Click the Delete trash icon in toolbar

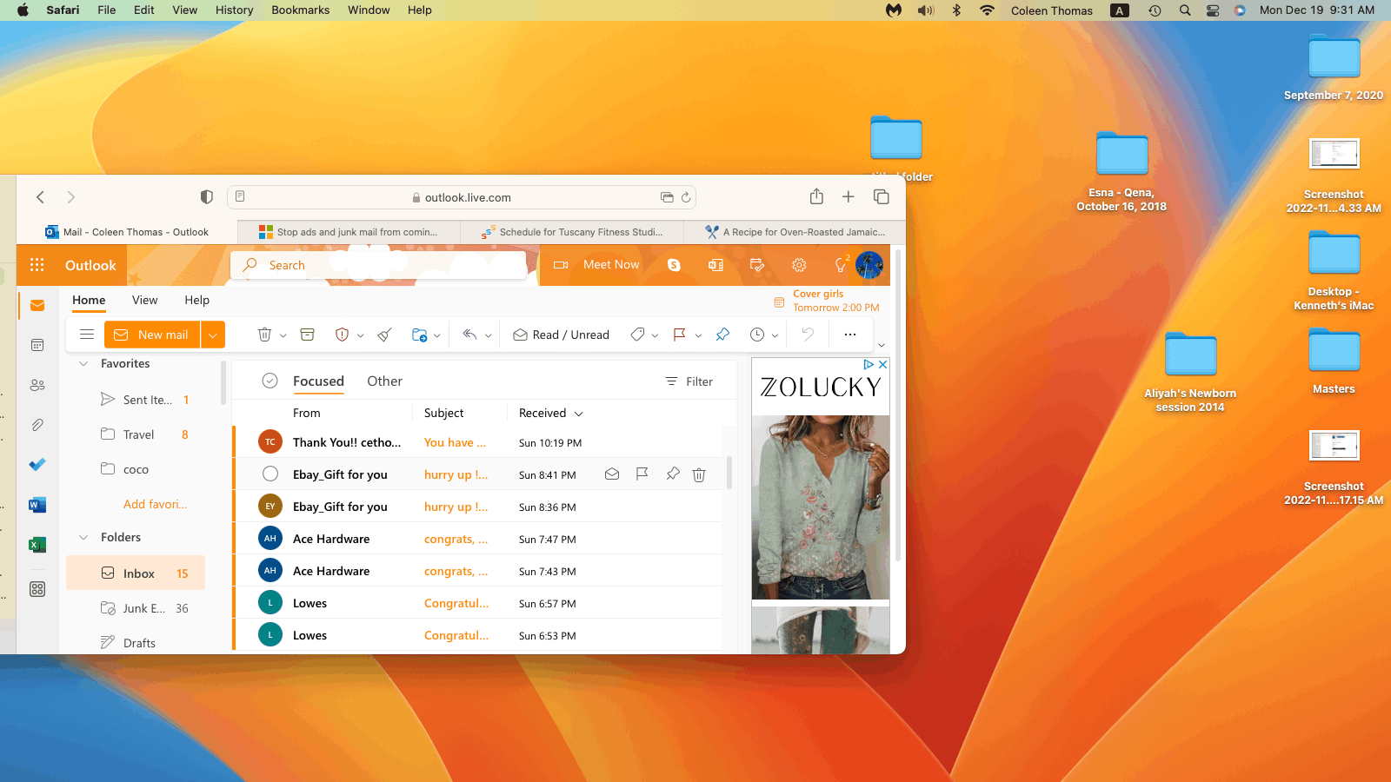pos(265,335)
